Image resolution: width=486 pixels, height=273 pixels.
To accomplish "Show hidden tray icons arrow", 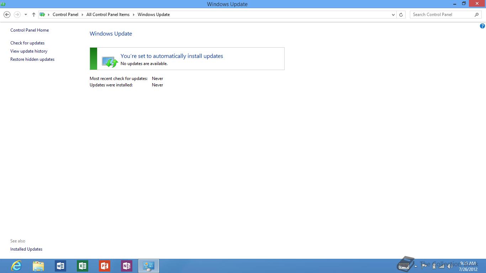I will (416, 266).
